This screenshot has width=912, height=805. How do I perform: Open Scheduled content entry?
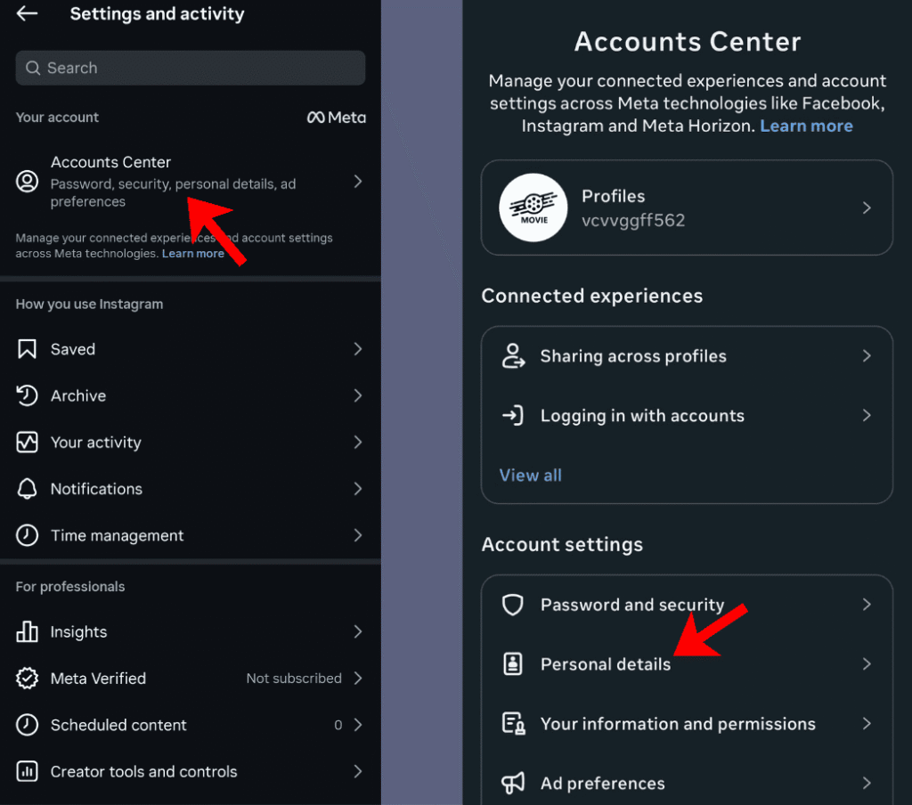(118, 725)
